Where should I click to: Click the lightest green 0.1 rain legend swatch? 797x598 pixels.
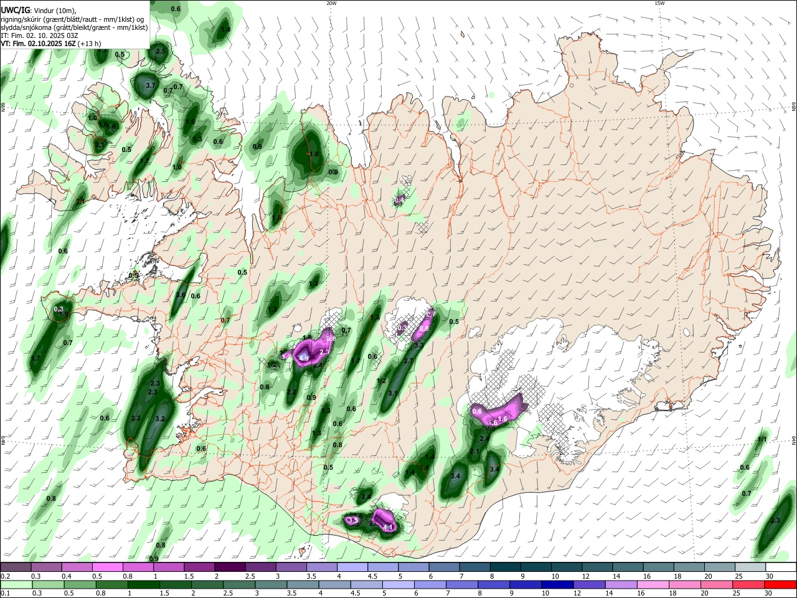tap(16, 584)
